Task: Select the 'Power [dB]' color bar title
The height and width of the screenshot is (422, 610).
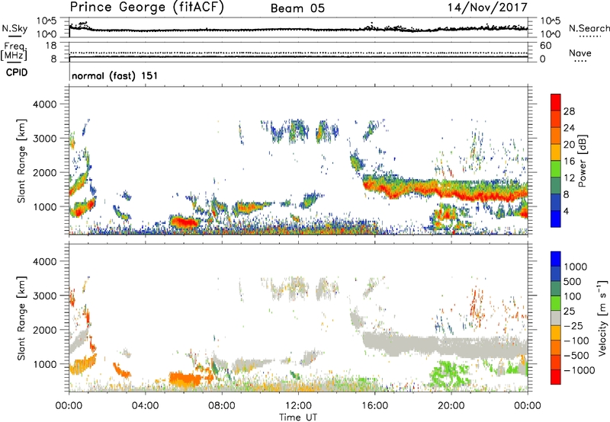Action: (x=582, y=161)
